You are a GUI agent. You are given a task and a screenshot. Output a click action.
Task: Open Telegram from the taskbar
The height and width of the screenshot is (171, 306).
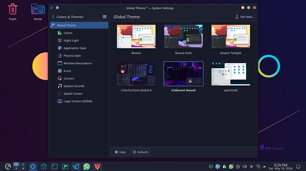pyautogui.click(x=76, y=167)
